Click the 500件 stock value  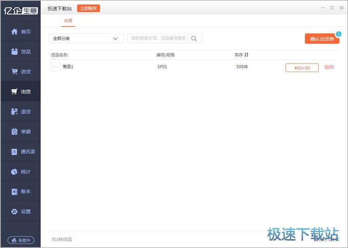coord(242,67)
